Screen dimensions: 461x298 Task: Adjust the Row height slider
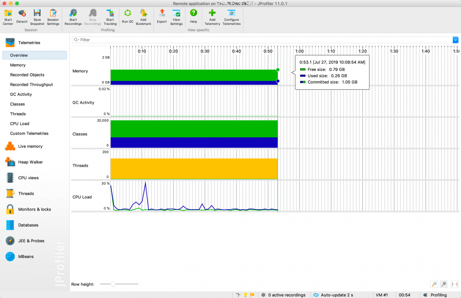(113, 284)
